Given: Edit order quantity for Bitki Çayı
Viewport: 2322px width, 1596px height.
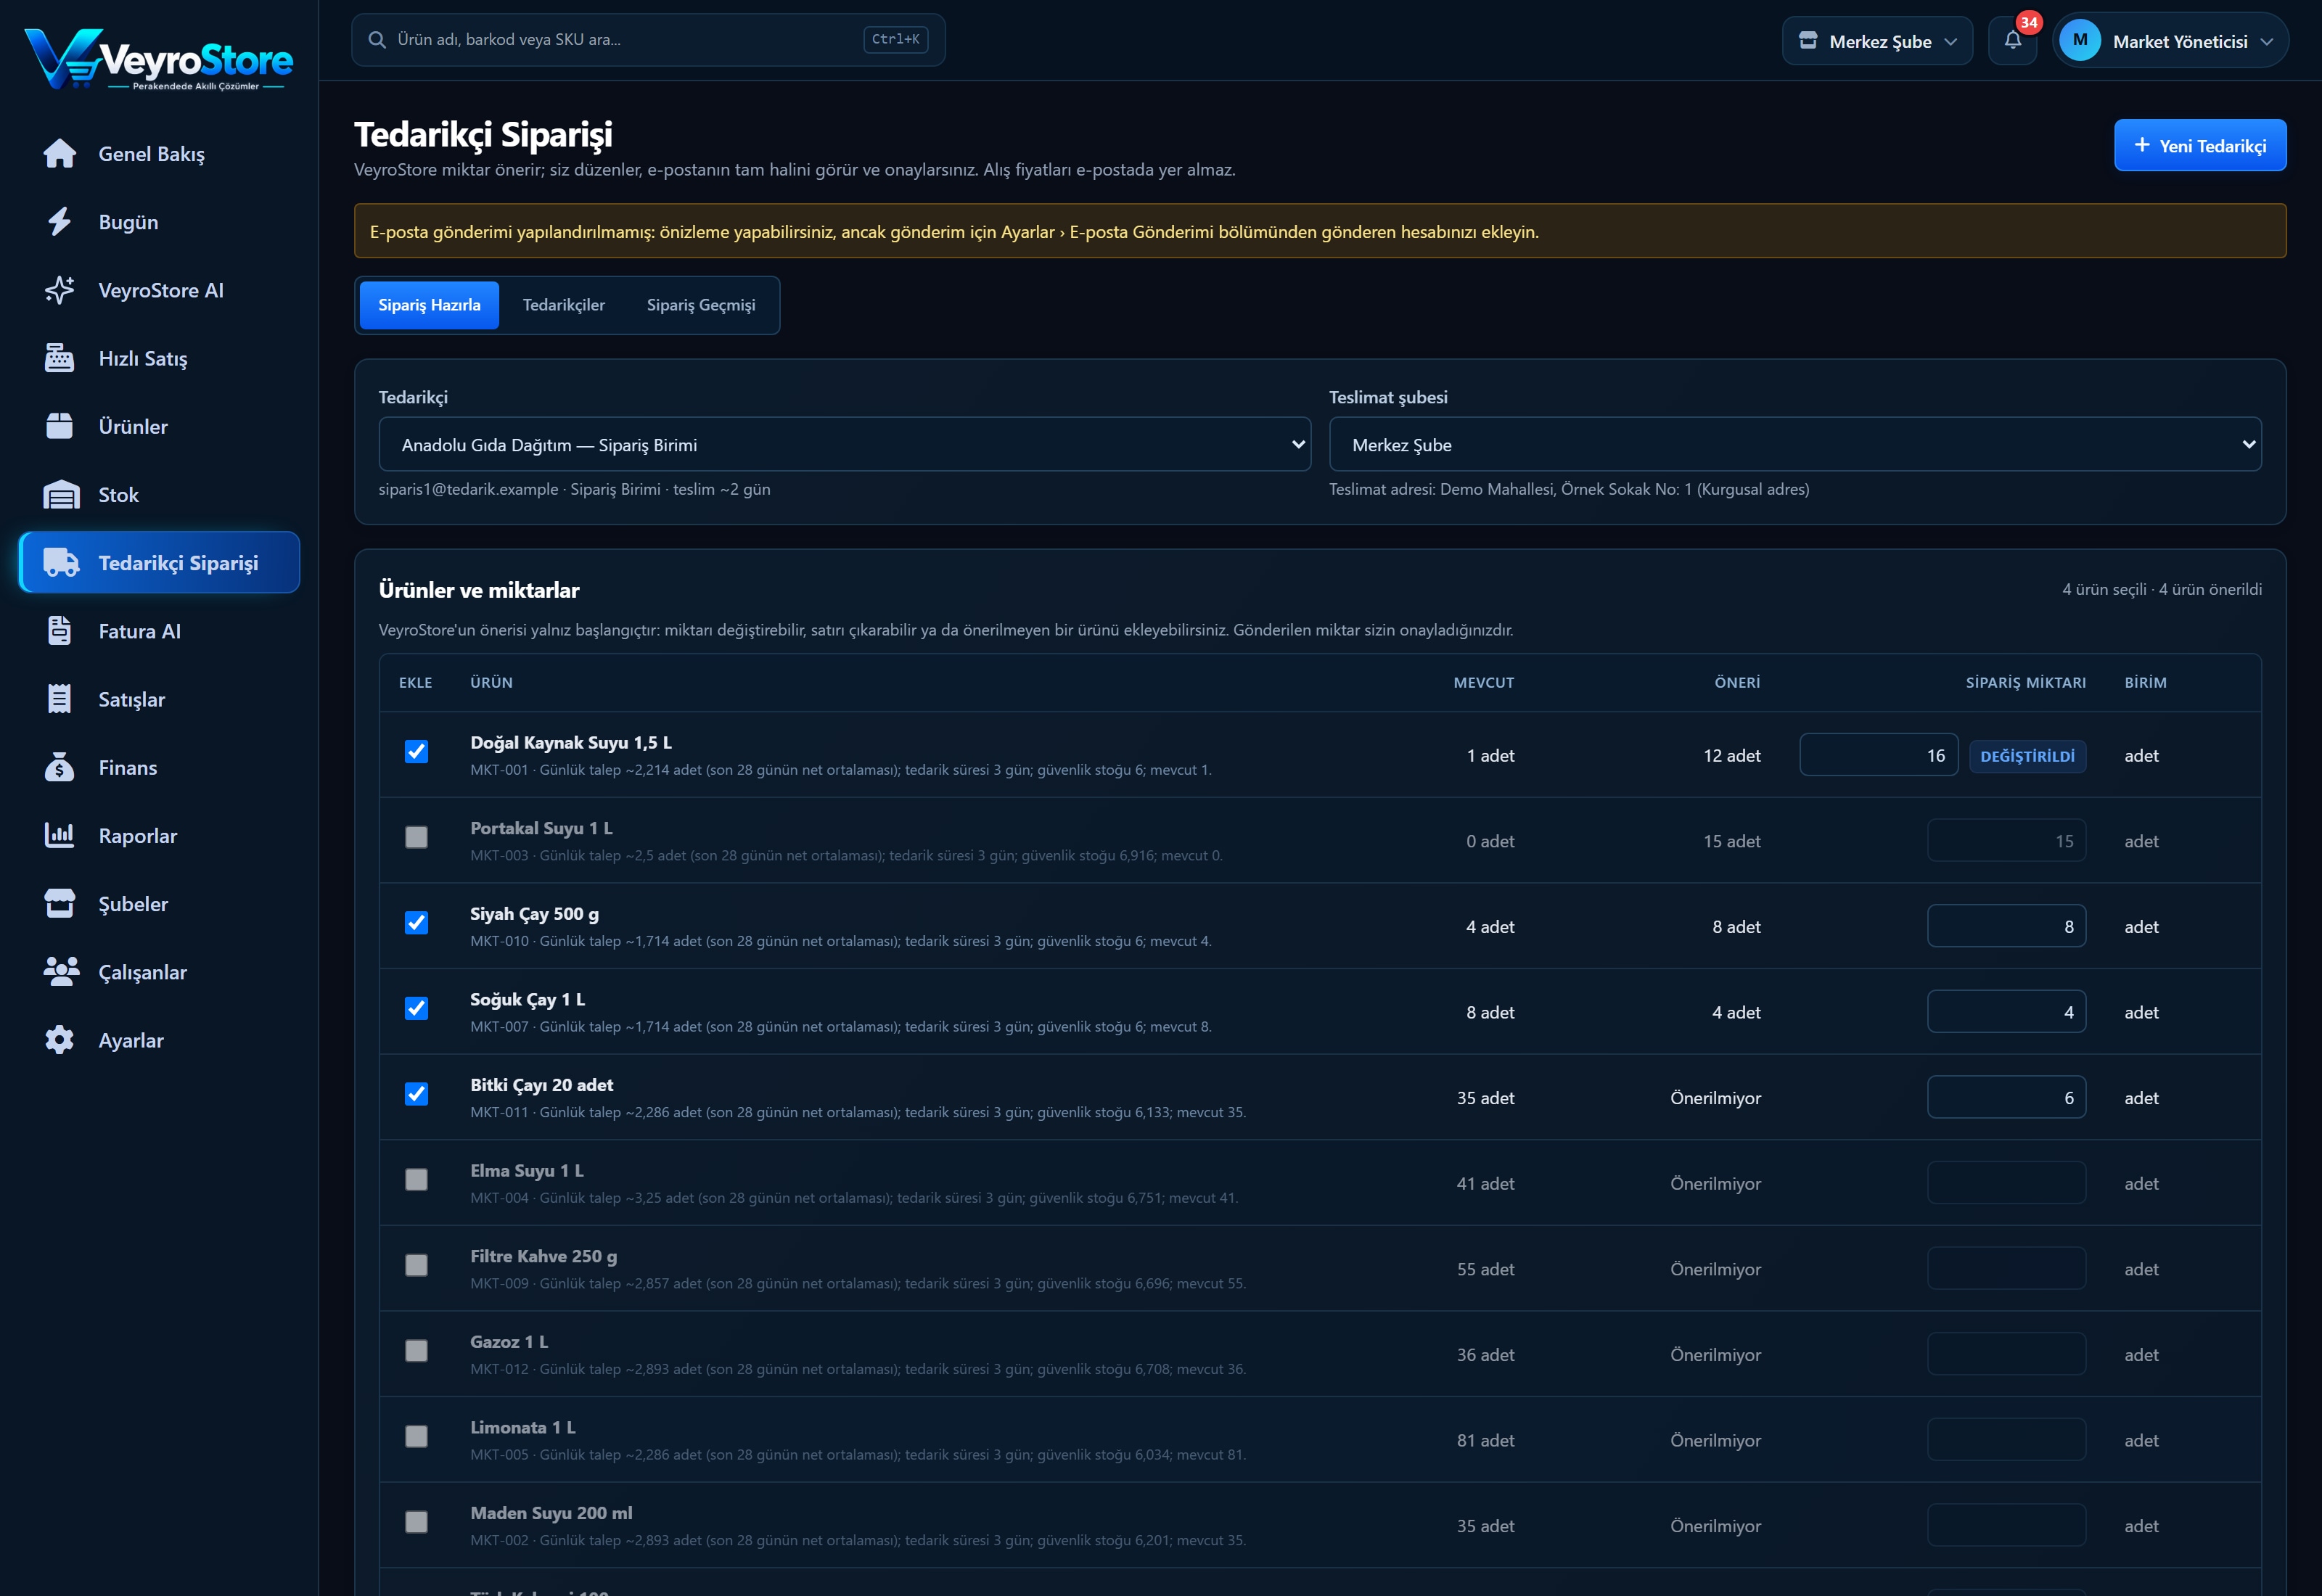Looking at the screenshot, I should (x=2006, y=1097).
